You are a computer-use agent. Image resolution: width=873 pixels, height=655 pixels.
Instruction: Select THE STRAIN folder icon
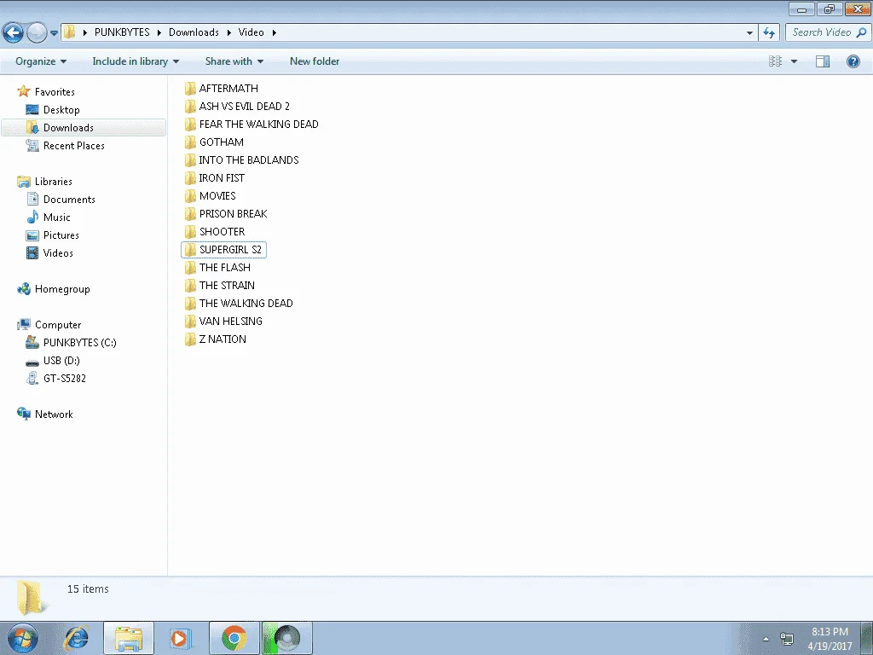click(190, 285)
